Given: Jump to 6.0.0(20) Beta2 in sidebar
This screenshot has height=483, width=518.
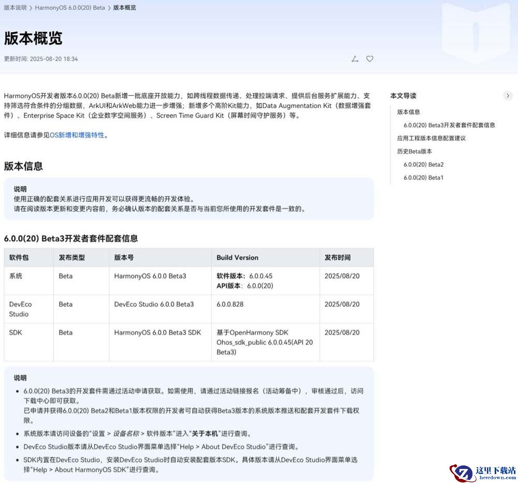Looking at the screenshot, I should pyautogui.click(x=424, y=164).
